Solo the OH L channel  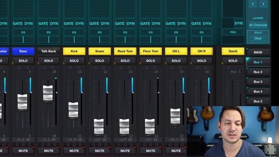coord(176,61)
